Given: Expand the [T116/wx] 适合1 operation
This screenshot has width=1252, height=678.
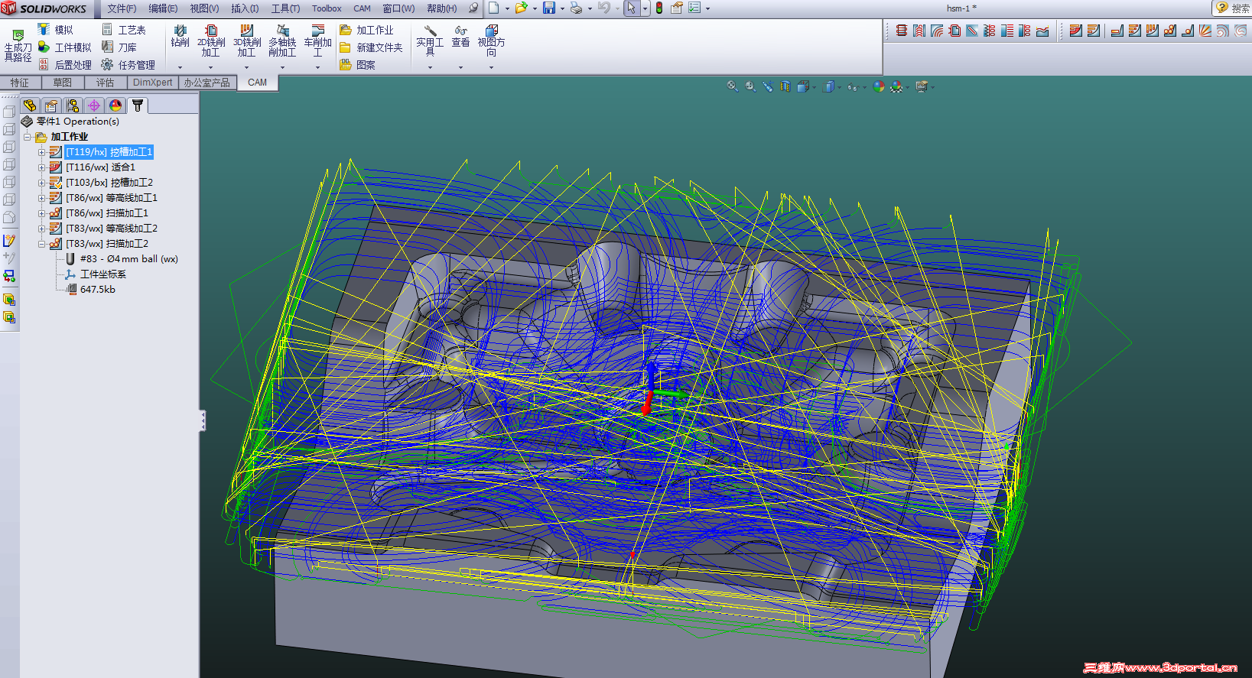Looking at the screenshot, I should [41, 167].
